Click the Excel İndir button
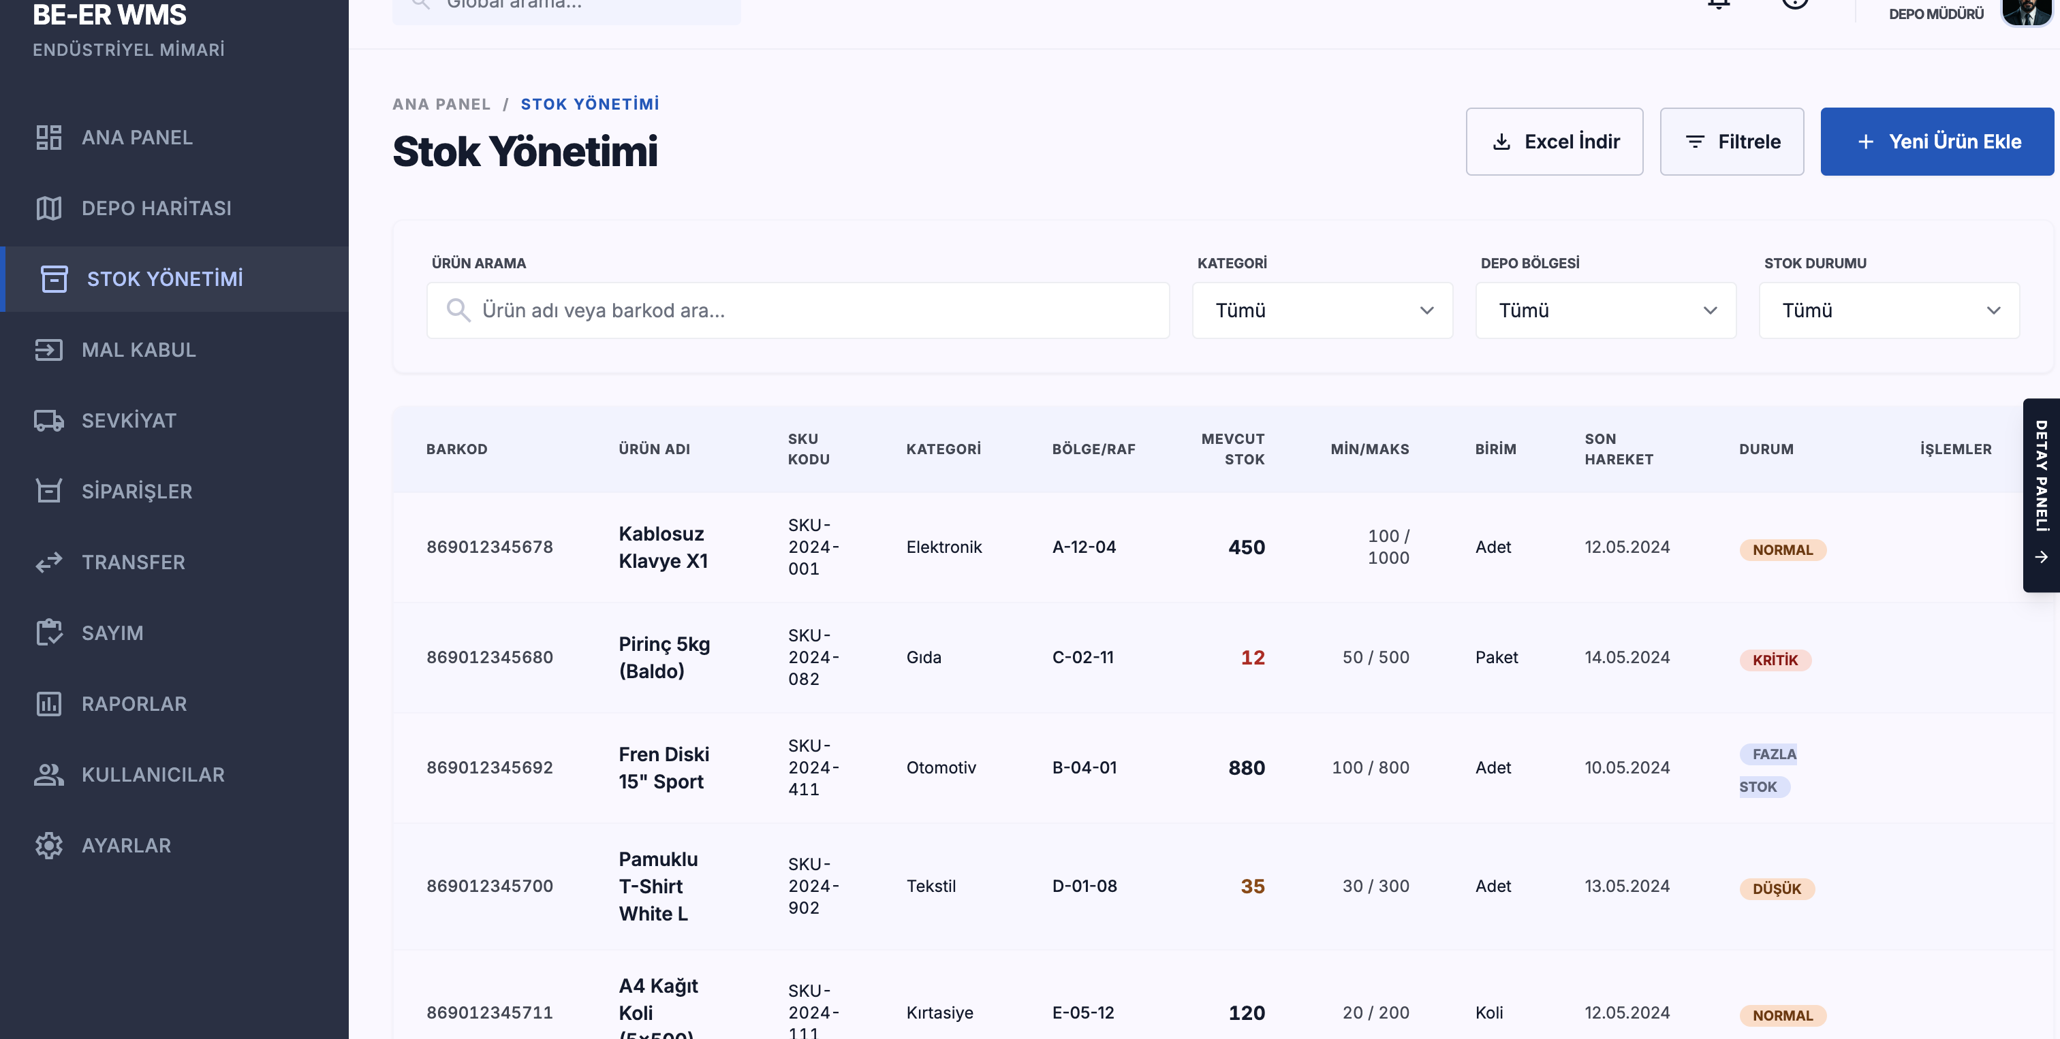 [1554, 142]
